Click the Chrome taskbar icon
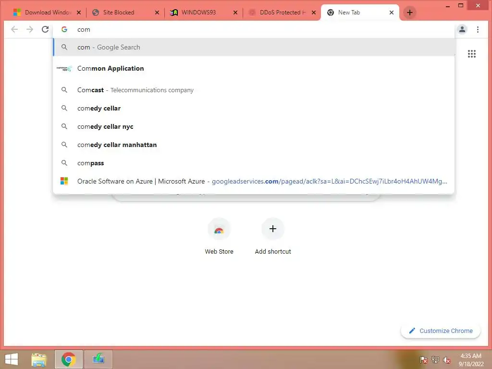Viewport: 492px width, 369px height. click(x=68, y=359)
